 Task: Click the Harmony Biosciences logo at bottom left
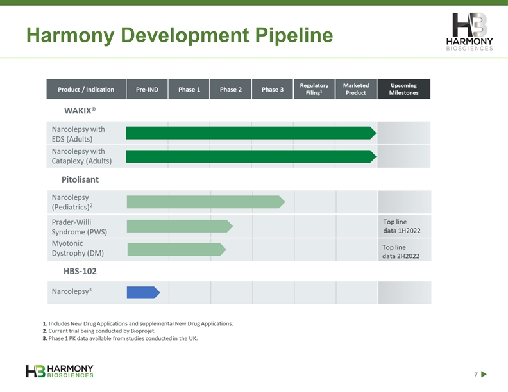click(x=59, y=371)
